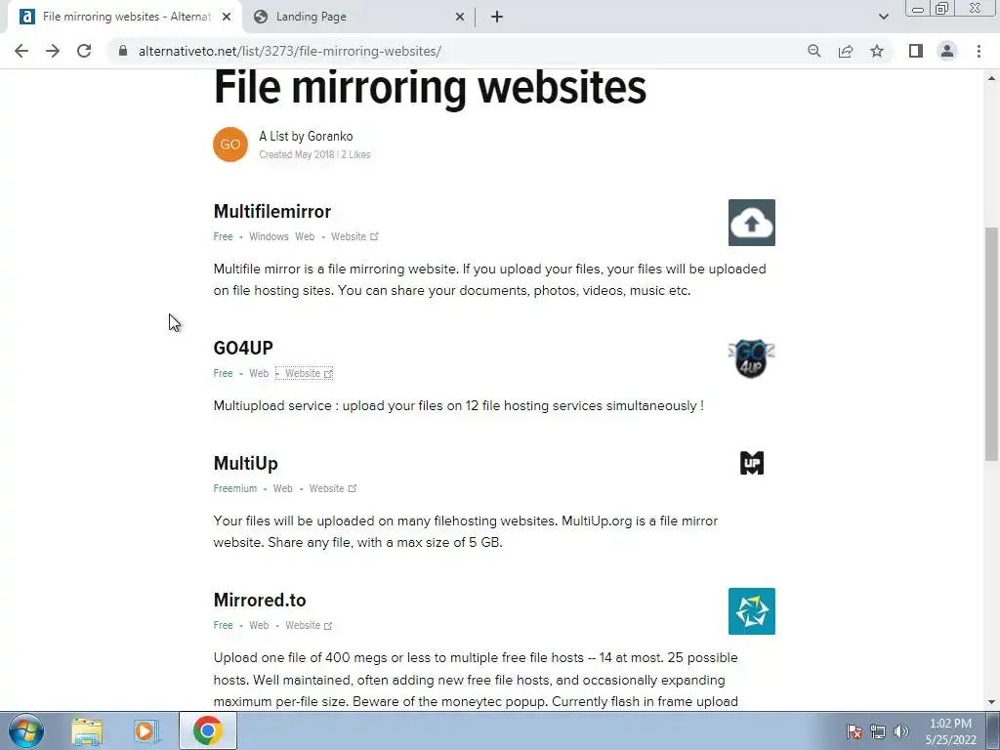Viewport: 1000px width, 750px height.
Task: Click the address bar URL
Action: pos(289,51)
